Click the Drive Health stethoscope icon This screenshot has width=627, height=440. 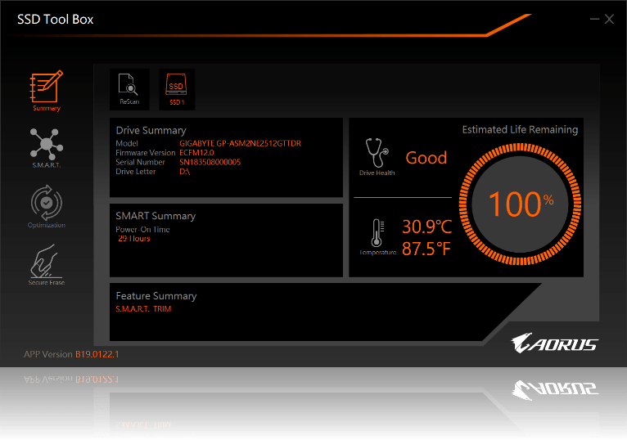pos(377,153)
